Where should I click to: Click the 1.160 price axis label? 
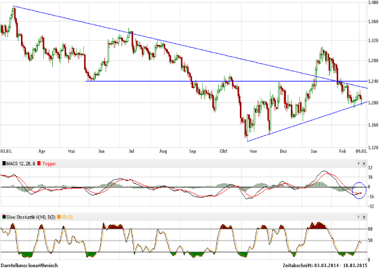pyautogui.click(x=373, y=125)
